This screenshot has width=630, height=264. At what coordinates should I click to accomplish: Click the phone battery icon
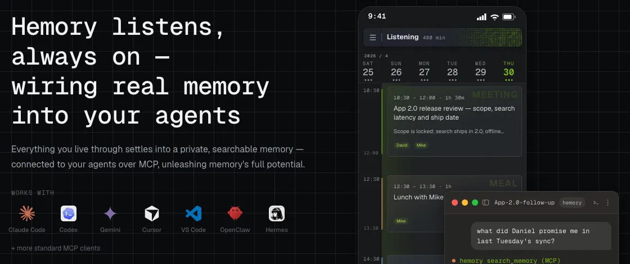[x=508, y=17]
